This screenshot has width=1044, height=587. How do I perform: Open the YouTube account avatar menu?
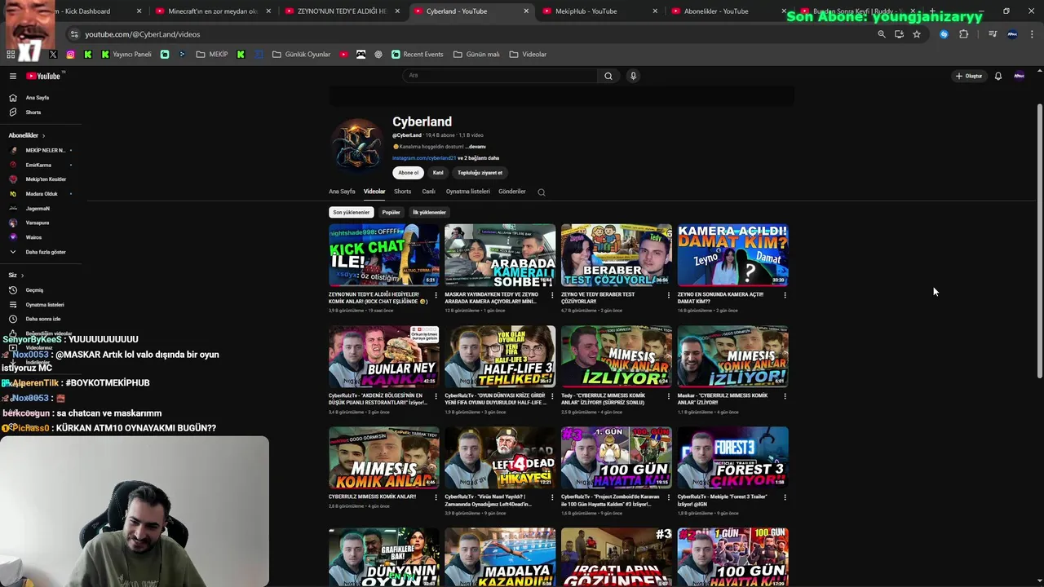pos(1019,76)
